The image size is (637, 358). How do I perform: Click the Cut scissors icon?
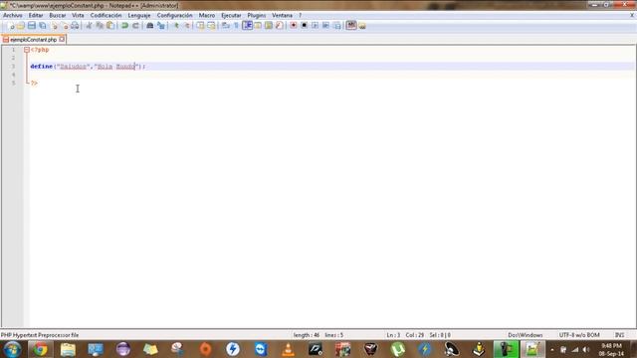click(89, 26)
